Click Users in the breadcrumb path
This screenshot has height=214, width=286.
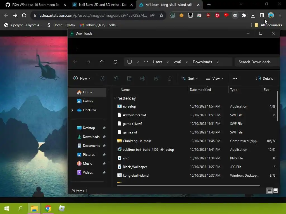point(158,62)
